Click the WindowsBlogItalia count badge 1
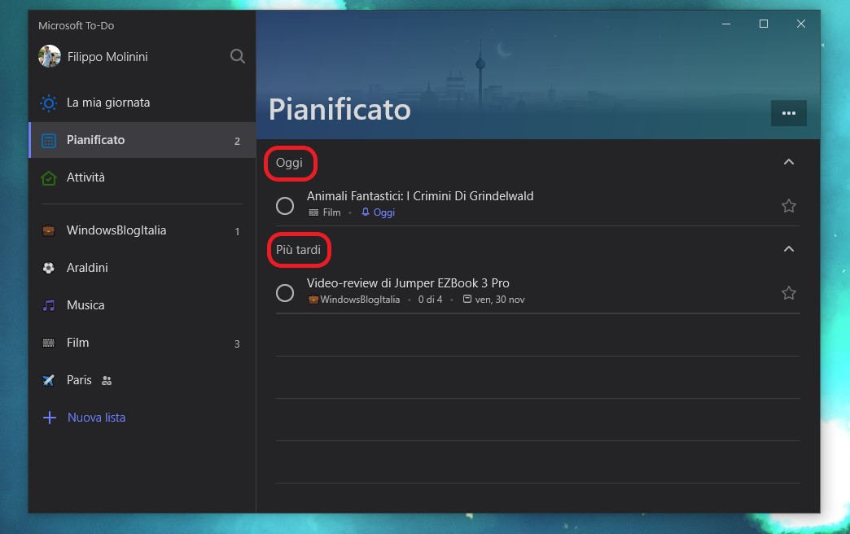Viewport: 850px width, 534px height. point(237,231)
